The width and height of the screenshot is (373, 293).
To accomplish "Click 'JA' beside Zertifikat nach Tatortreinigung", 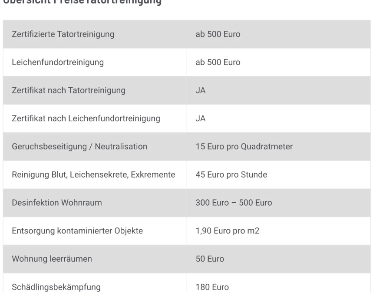I will [x=201, y=90].
